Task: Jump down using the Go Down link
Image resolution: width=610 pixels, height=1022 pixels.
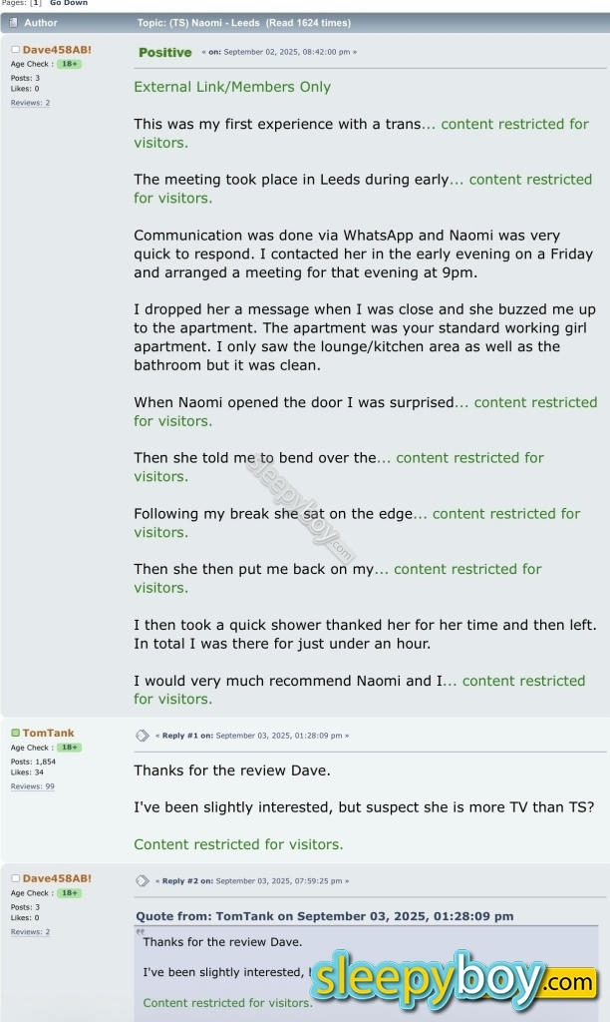Action: point(69,3)
